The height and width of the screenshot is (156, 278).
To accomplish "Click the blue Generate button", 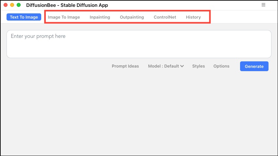I will (x=254, y=66).
